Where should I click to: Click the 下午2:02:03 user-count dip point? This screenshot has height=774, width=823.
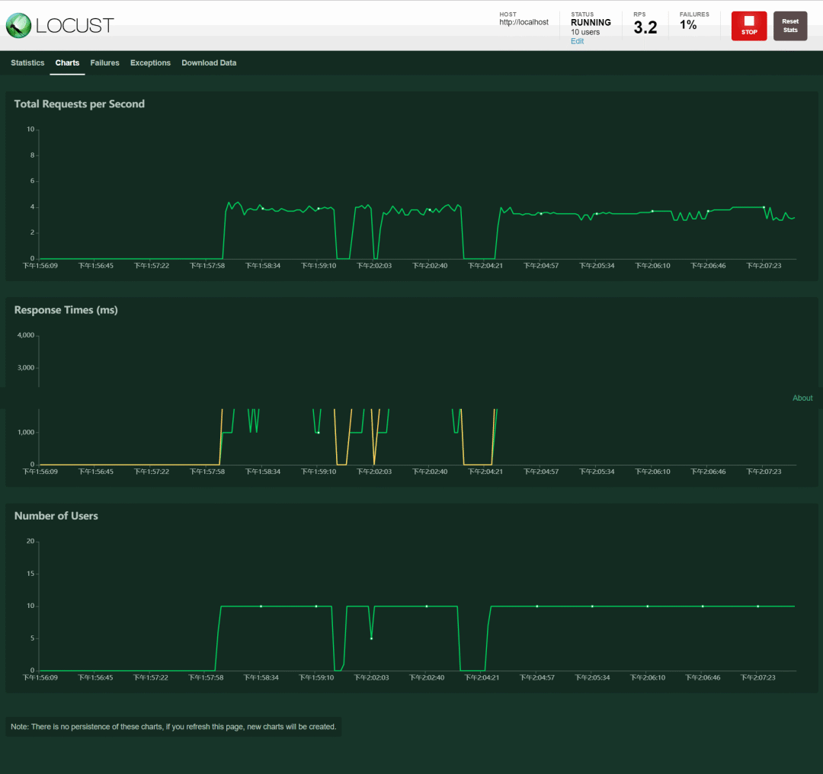click(x=372, y=638)
